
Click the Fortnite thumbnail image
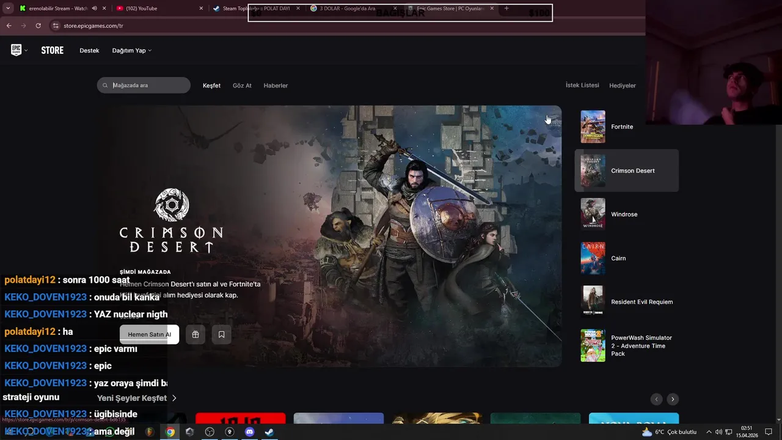click(x=593, y=127)
